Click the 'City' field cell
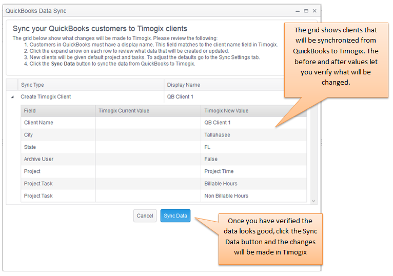Viewport: 393px width, 276px height. pos(58,135)
